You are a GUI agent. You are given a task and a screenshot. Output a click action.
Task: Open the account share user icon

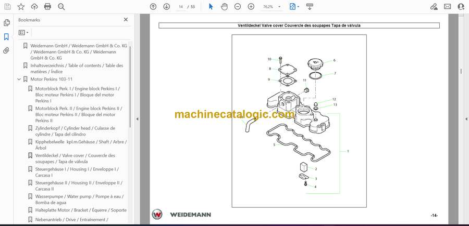point(461,7)
